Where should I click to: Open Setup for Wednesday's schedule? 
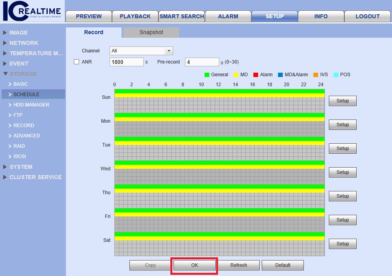(342, 172)
